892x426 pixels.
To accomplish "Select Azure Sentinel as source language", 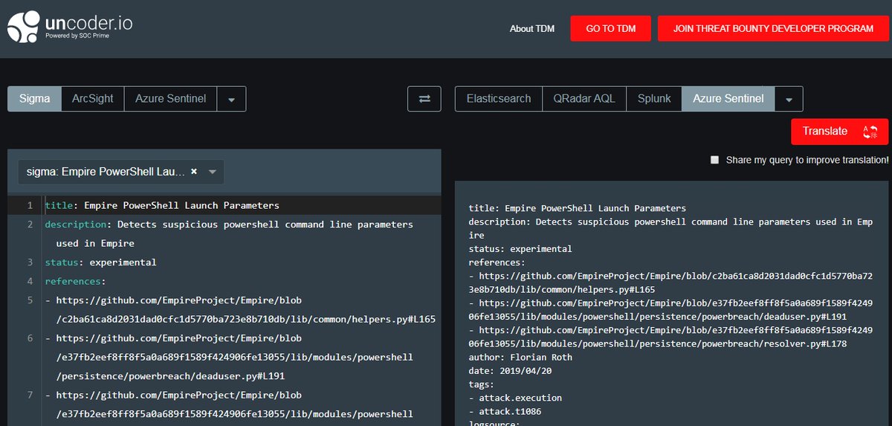I will tap(170, 99).
